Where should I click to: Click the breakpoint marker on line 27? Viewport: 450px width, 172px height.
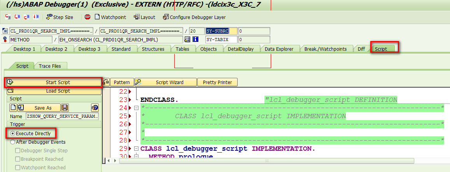pyautogui.click(x=130, y=132)
